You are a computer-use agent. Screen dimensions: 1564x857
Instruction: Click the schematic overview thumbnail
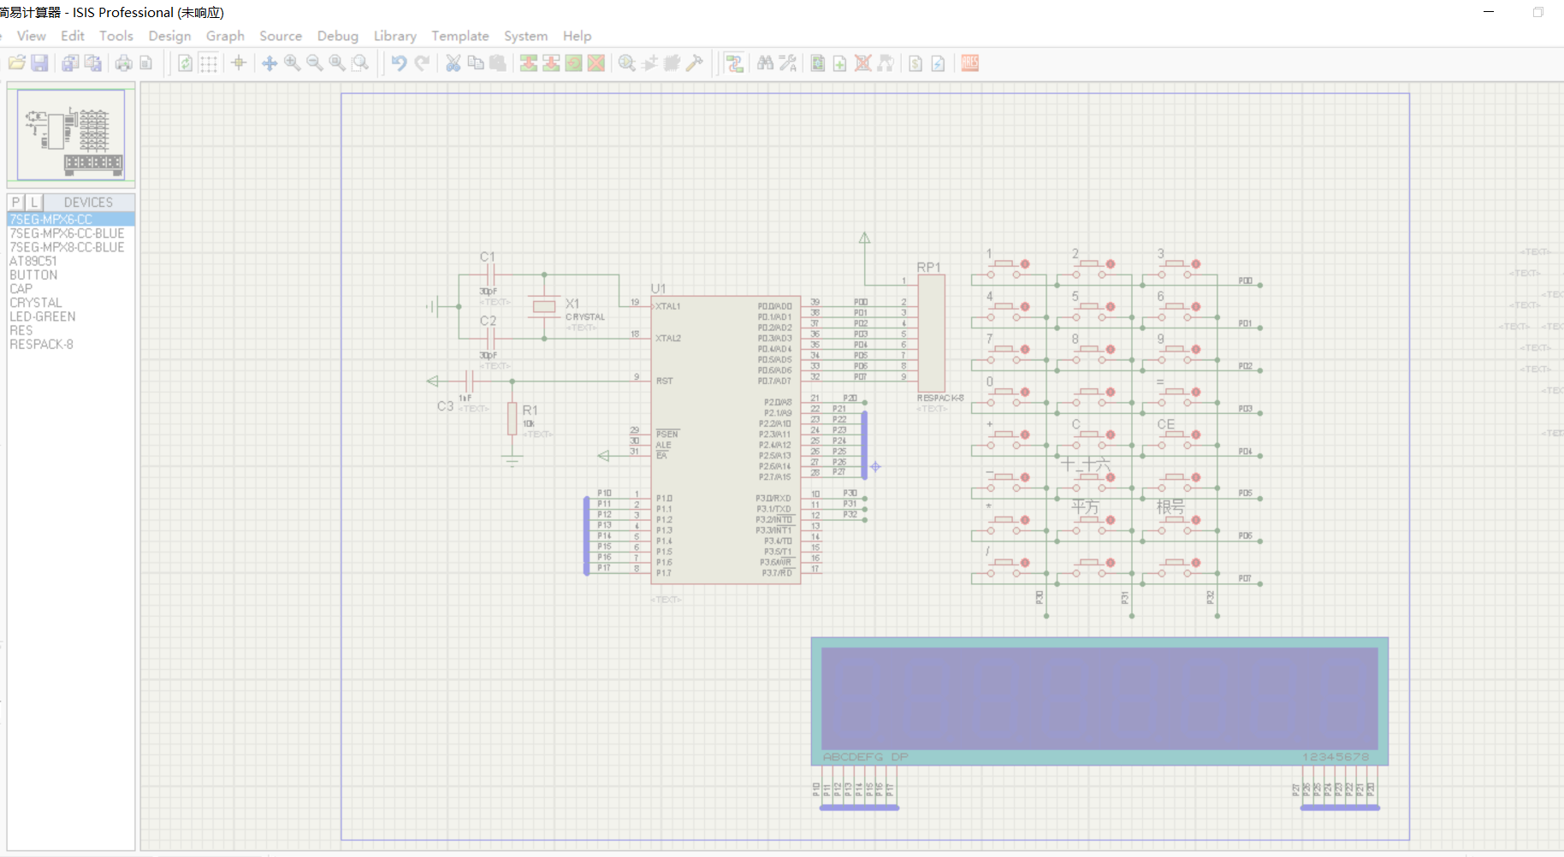tap(71, 134)
